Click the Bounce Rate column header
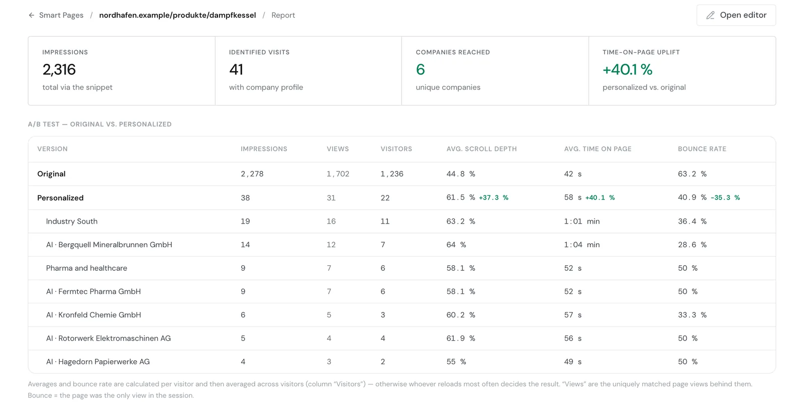Viewport: 804px width, 411px height. [x=702, y=149]
